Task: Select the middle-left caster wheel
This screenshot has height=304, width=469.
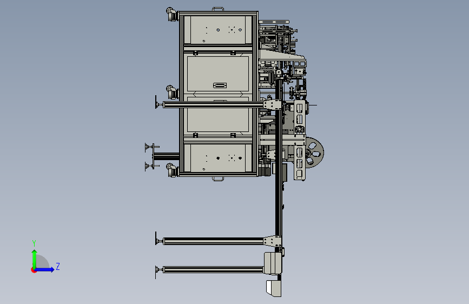Action: (172, 92)
